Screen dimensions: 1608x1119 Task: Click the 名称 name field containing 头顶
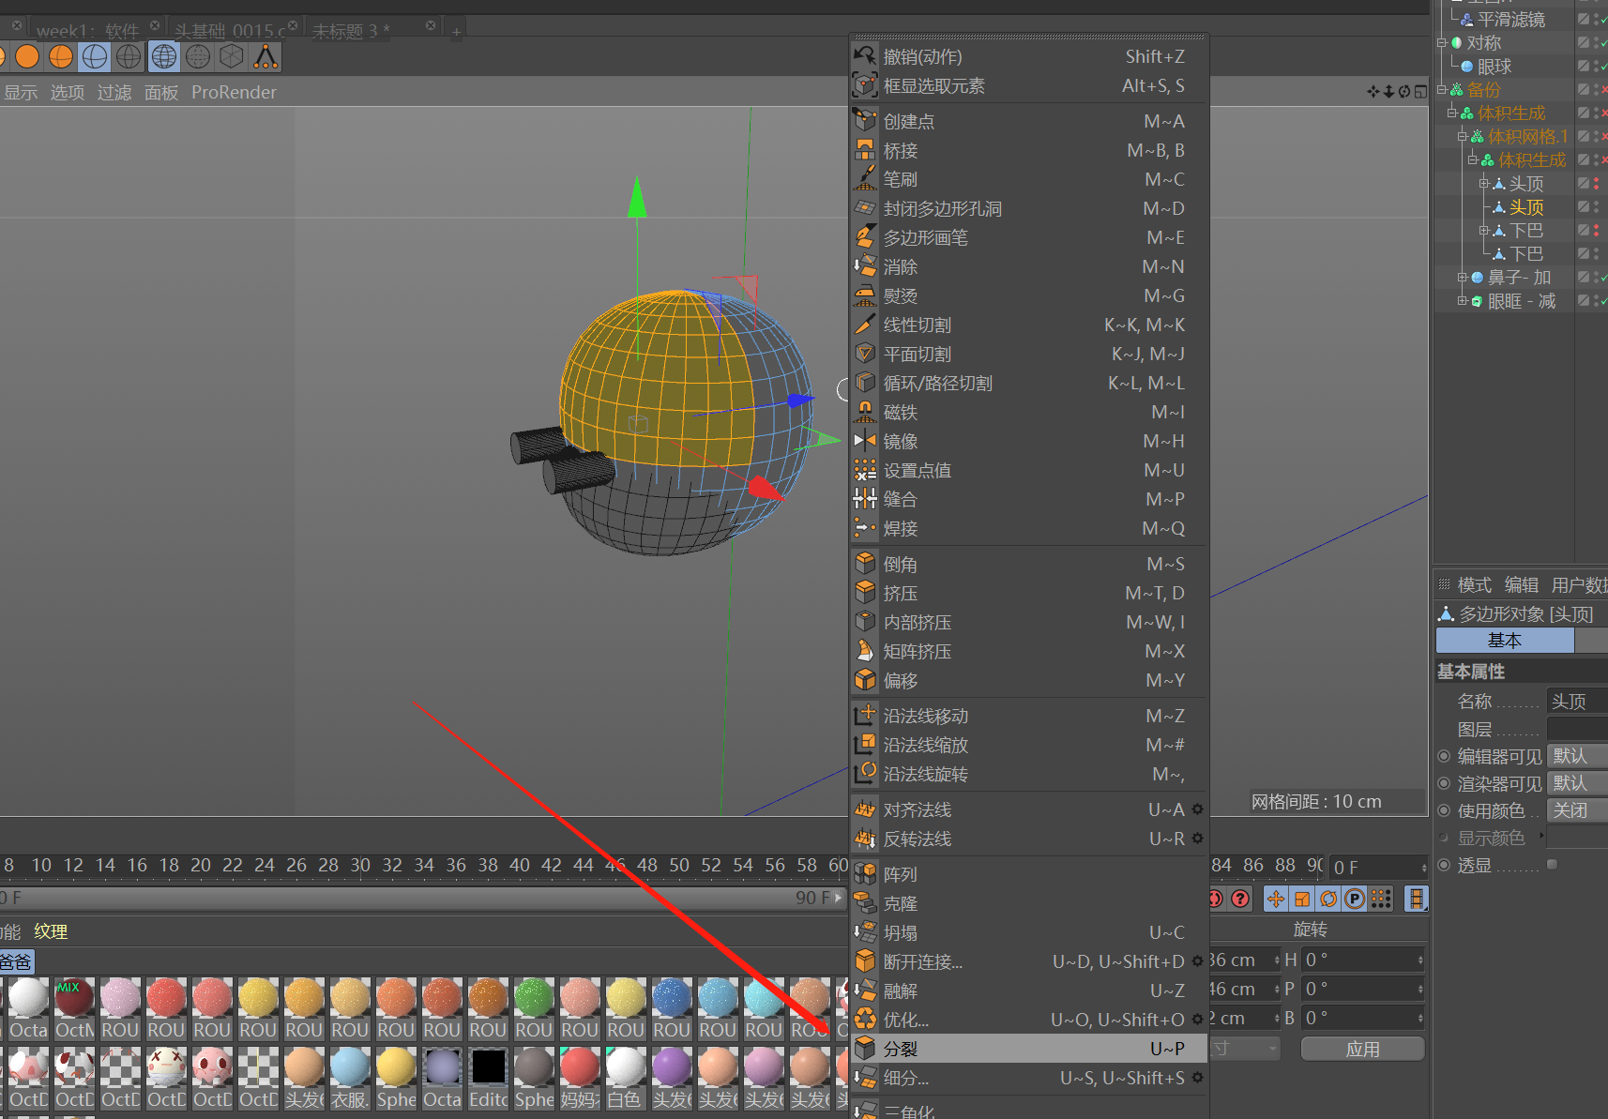click(x=1576, y=701)
